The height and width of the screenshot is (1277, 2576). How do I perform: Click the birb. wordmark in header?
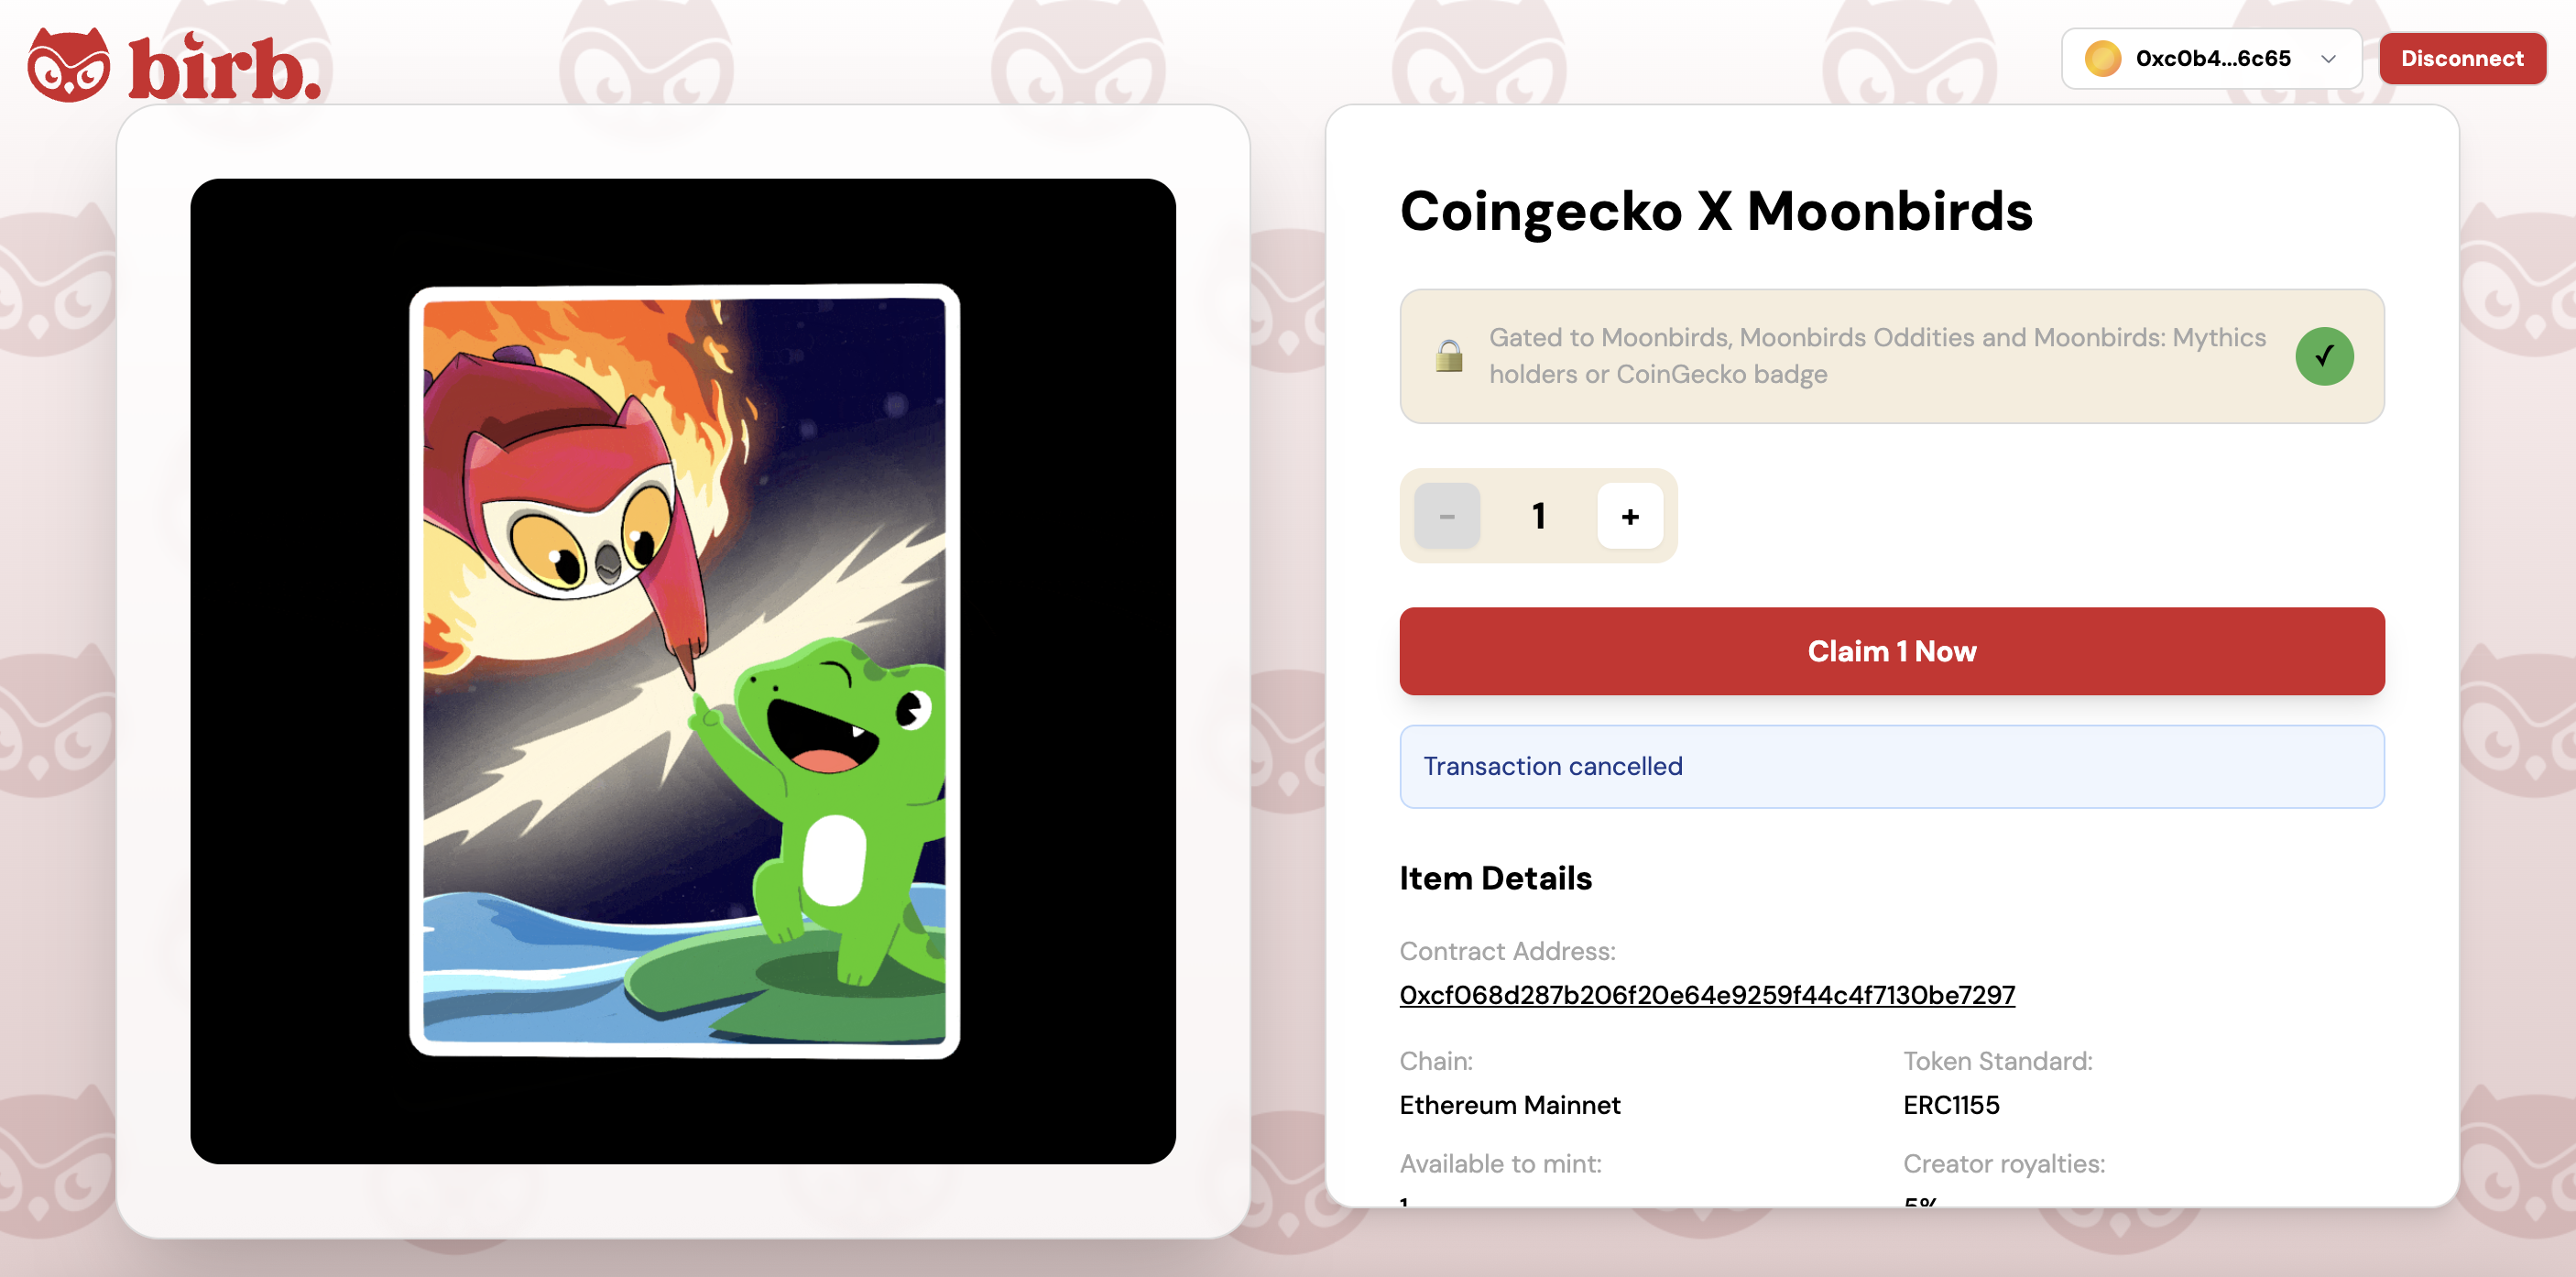pos(225,66)
